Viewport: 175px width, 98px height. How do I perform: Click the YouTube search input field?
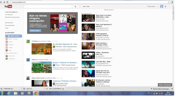click(48, 7)
